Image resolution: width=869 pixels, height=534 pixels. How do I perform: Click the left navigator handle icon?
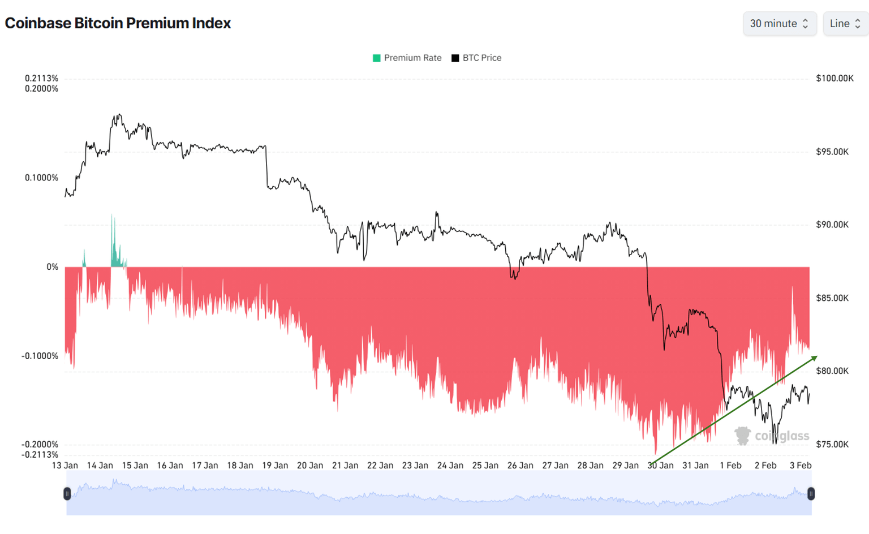point(67,494)
